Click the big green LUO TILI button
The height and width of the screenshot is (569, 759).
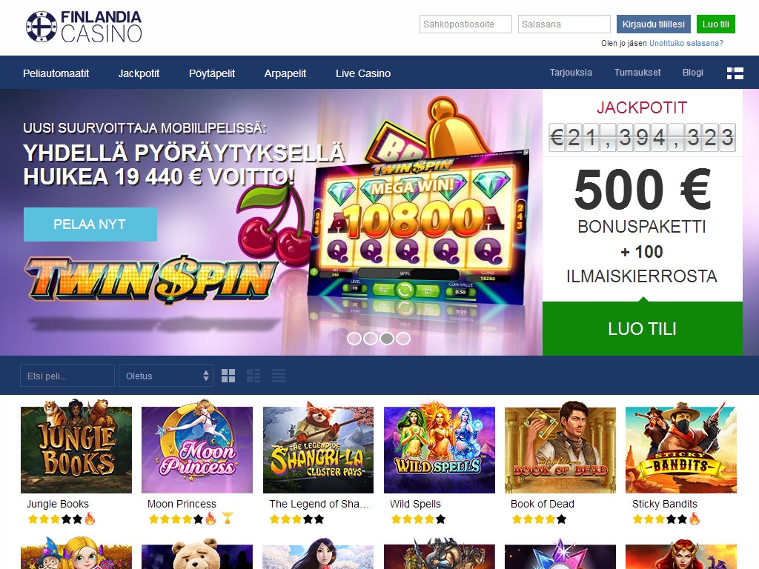click(643, 328)
